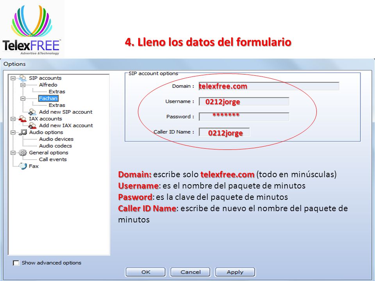
Task: Select General options label in tree
Action: click(48, 153)
